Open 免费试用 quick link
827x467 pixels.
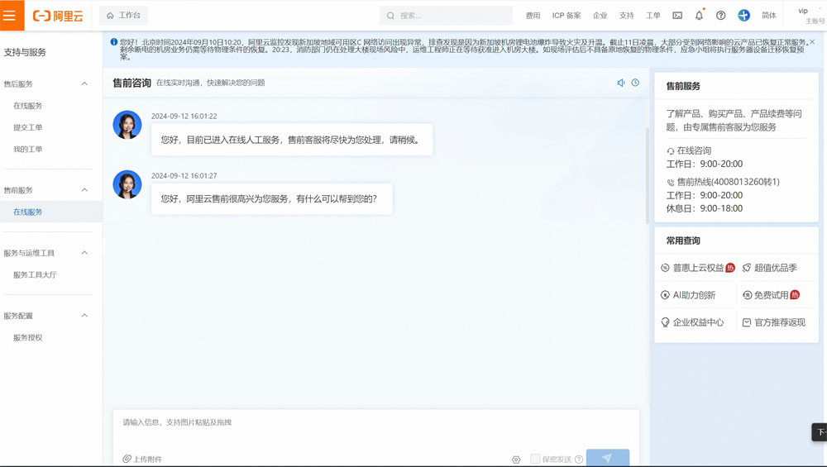(x=771, y=295)
